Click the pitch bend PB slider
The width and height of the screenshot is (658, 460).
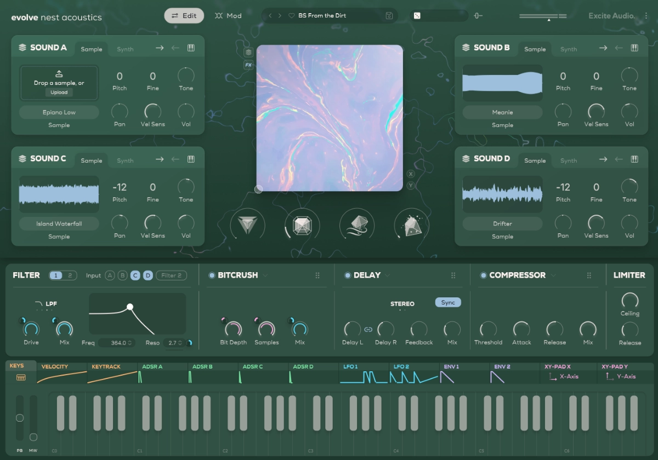[x=20, y=418]
